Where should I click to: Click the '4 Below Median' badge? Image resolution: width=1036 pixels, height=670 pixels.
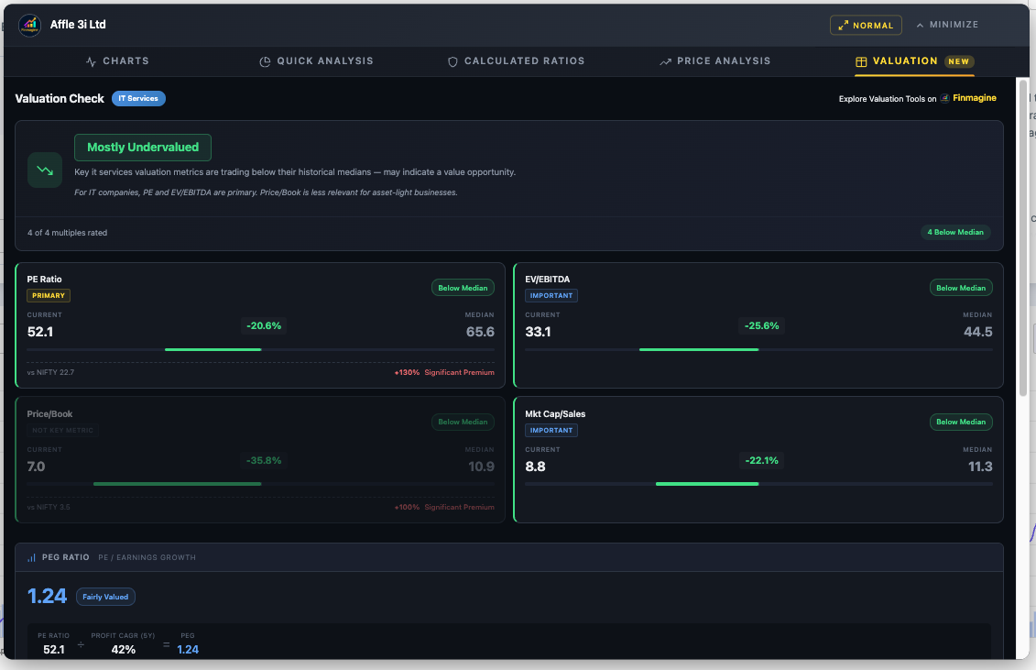[x=955, y=232]
